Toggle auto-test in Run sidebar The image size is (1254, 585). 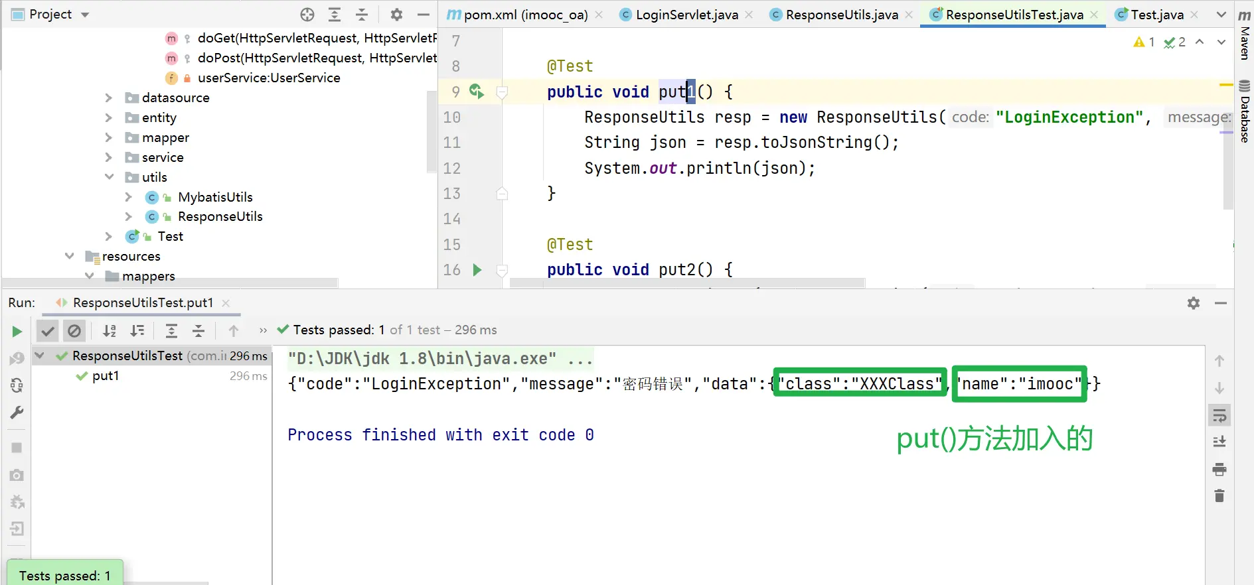coord(17,385)
